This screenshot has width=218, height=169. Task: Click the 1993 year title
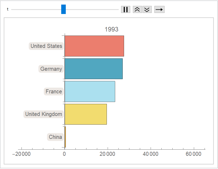click(111, 29)
